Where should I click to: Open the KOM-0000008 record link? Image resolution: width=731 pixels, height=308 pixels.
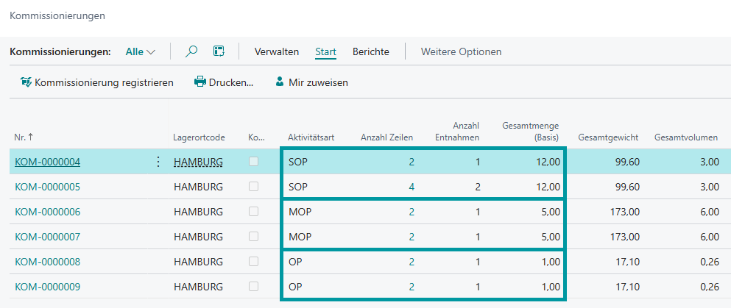[x=47, y=262]
